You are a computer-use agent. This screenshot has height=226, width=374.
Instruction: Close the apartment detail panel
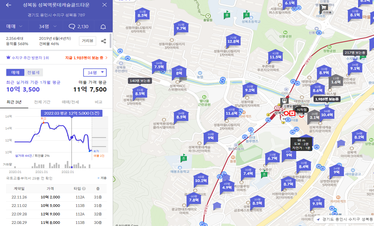pos(104,5)
